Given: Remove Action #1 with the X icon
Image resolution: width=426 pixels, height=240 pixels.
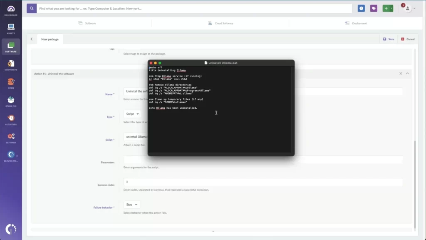Looking at the screenshot, I should [401, 73].
